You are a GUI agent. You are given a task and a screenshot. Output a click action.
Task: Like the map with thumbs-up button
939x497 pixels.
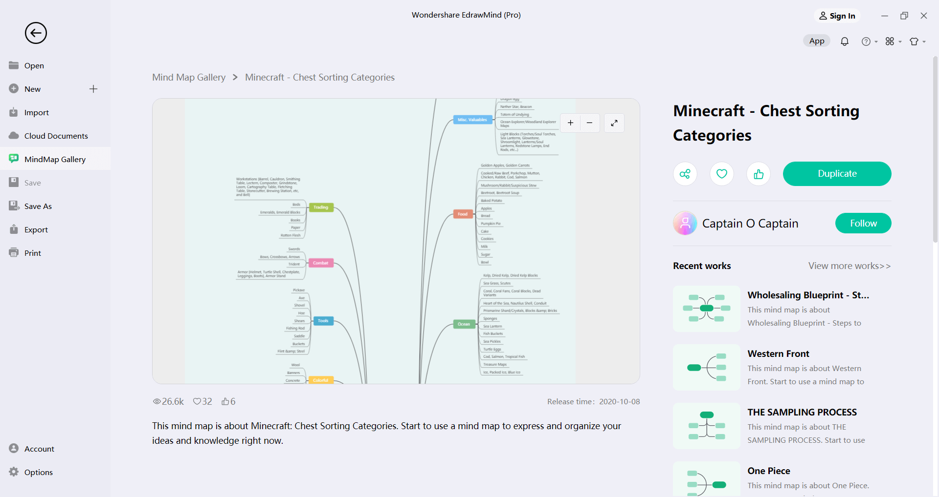[x=759, y=174]
